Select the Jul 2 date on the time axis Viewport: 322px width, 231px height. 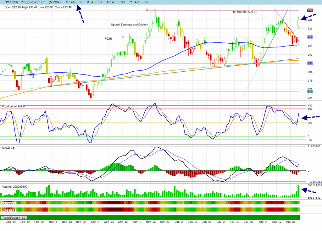[x=221, y=222]
